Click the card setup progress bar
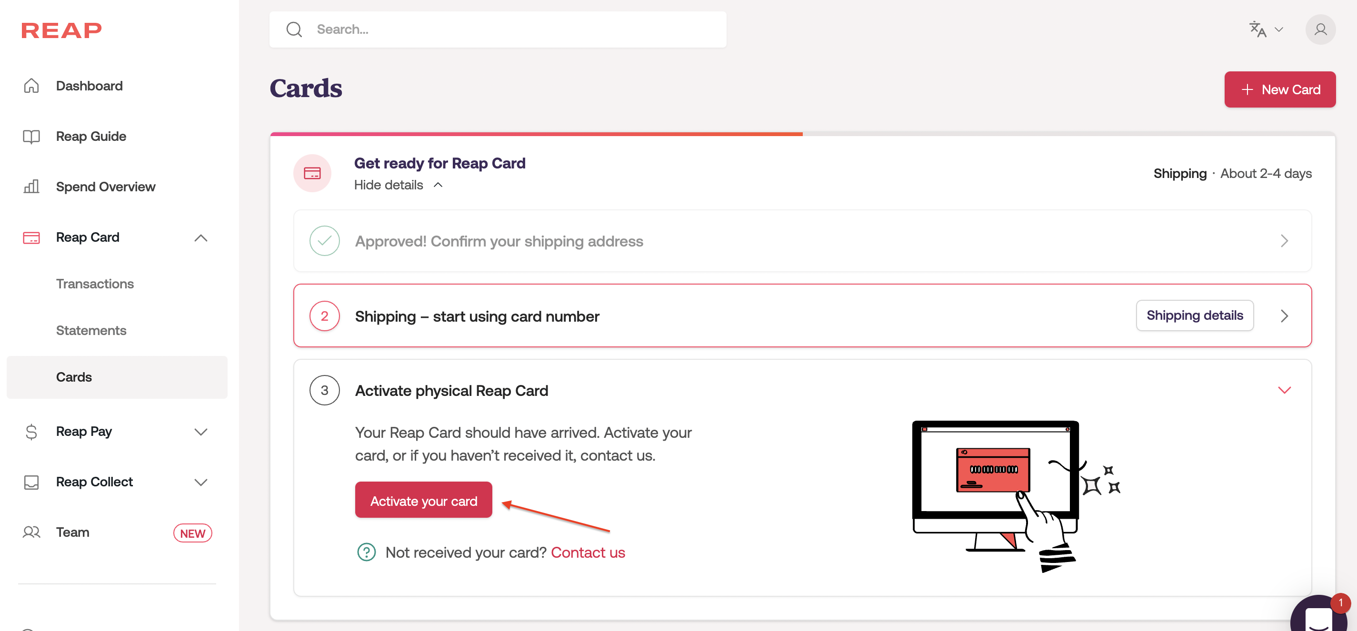The image size is (1357, 631). (x=802, y=134)
